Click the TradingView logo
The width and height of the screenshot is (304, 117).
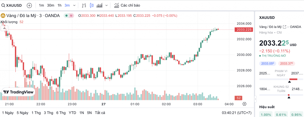18,92
